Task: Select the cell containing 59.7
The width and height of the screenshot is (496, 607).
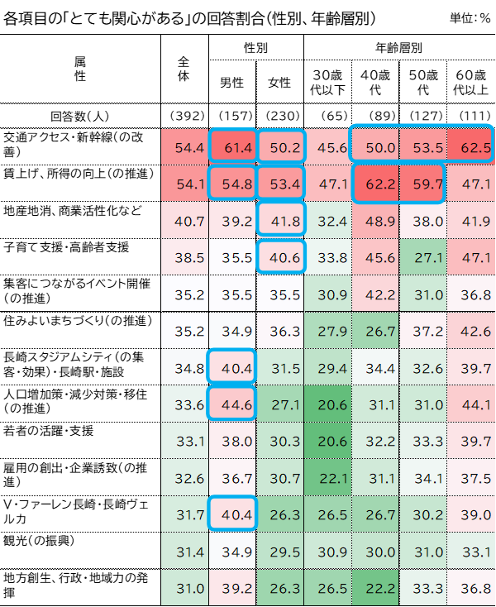Action: 422,184
